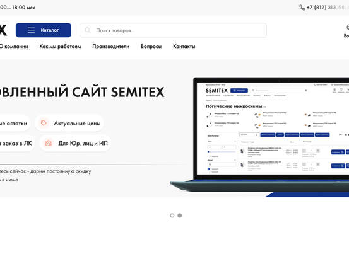Go to Как мы работаем page

click(x=60, y=46)
